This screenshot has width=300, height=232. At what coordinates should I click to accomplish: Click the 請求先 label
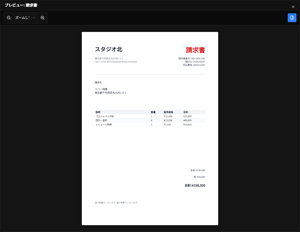pos(98,82)
